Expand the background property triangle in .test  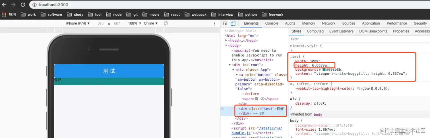(320, 70)
